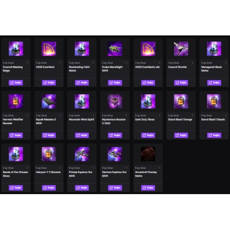Click Bağla button under 2000 EverMarks old
This screenshot has height=230, width=230.
pyautogui.click(x=148, y=83)
